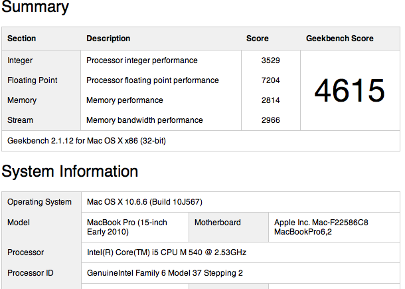Select the Geekbench Score column header
Image resolution: width=405 pixels, height=289 pixels.
(x=340, y=39)
